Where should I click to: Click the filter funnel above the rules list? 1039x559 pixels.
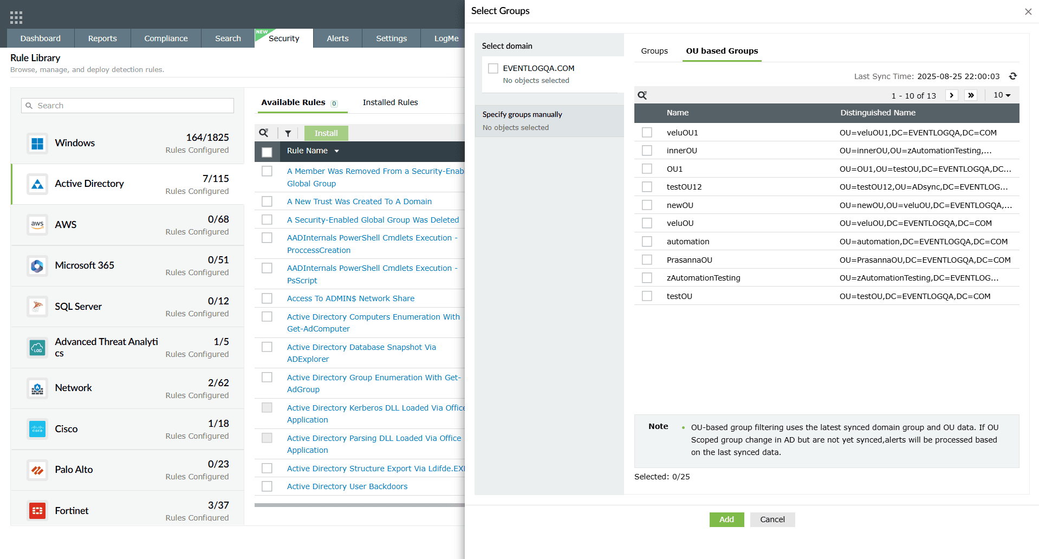288,133
